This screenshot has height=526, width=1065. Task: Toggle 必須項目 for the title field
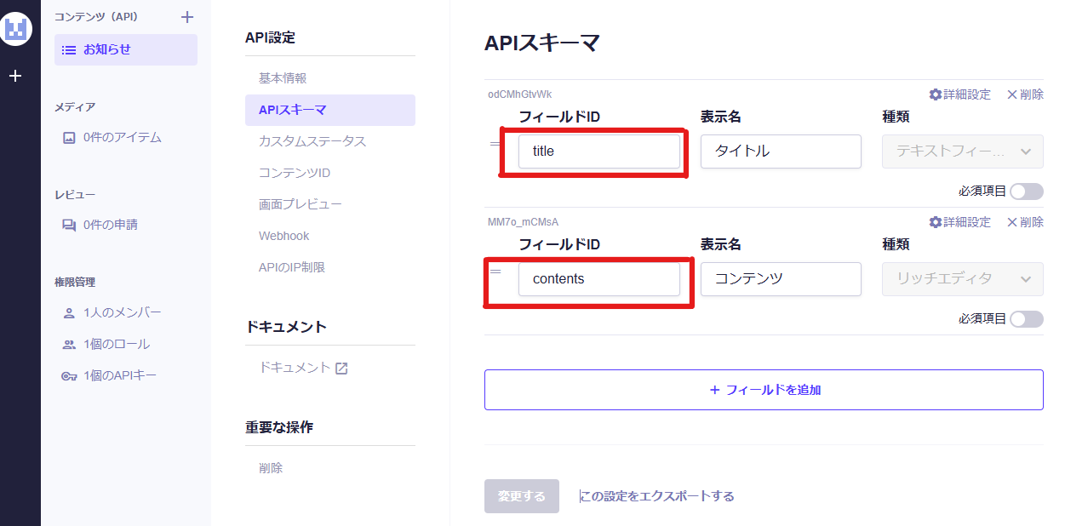click(x=1026, y=192)
